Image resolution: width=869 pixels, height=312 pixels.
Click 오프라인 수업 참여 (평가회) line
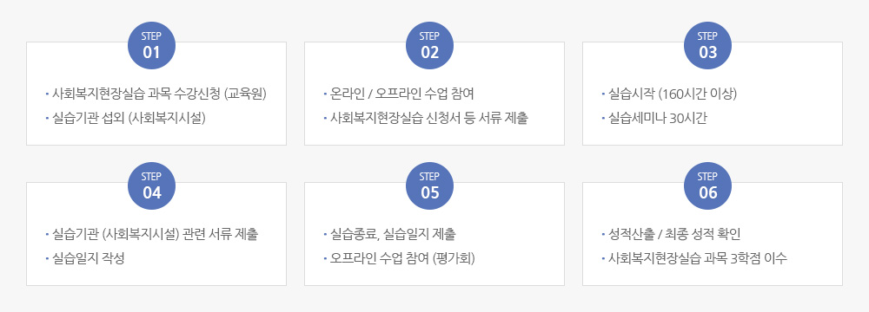tap(402, 259)
